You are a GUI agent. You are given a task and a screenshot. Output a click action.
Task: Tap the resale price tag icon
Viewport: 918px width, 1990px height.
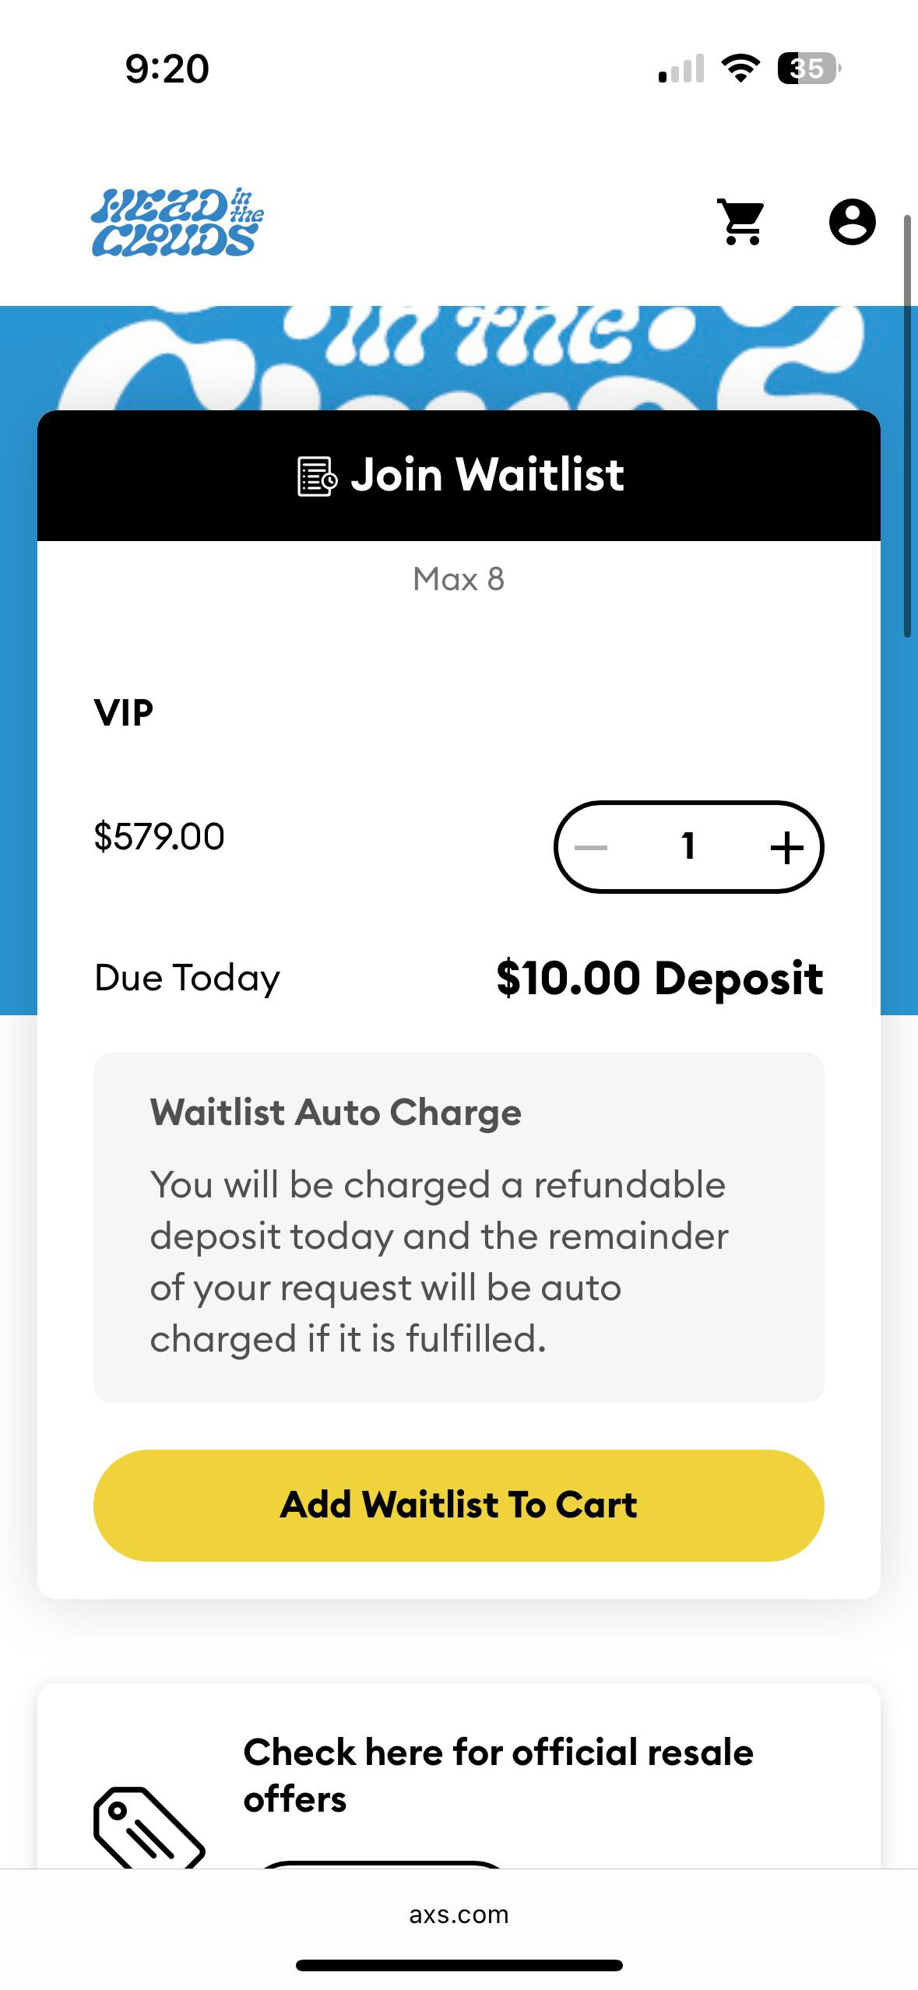pyautogui.click(x=149, y=1827)
